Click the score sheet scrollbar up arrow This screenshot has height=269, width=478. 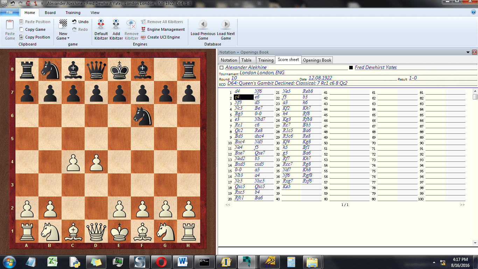point(475,91)
